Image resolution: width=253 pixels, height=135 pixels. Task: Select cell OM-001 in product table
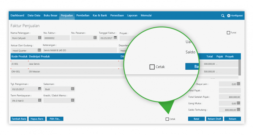(19, 71)
